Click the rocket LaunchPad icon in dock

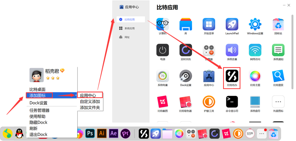[x=156, y=133]
